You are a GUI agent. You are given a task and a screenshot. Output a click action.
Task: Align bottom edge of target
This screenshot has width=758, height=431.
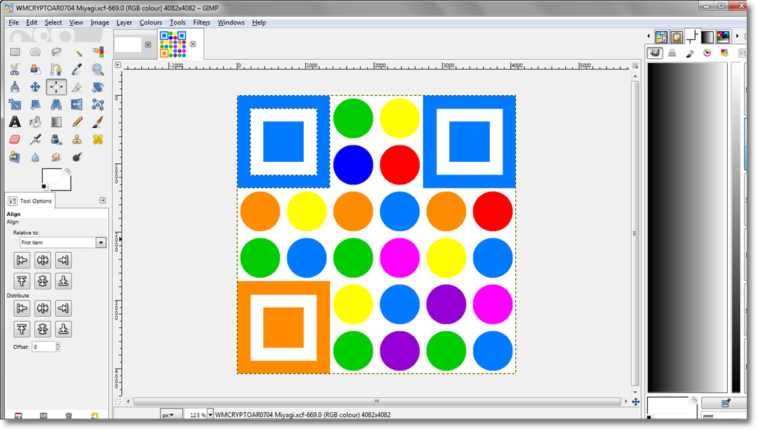tap(63, 281)
